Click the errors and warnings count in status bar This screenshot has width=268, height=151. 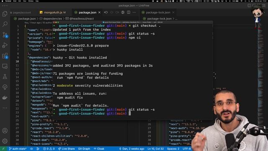[49, 149]
